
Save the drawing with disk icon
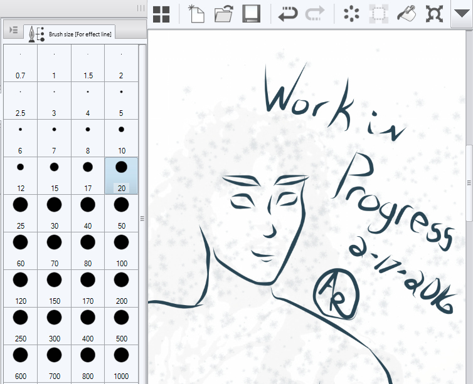coord(252,14)
